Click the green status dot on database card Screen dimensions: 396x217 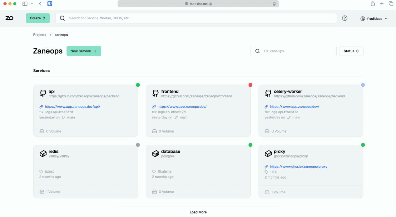pyautogui.click(x=250, y=145)
